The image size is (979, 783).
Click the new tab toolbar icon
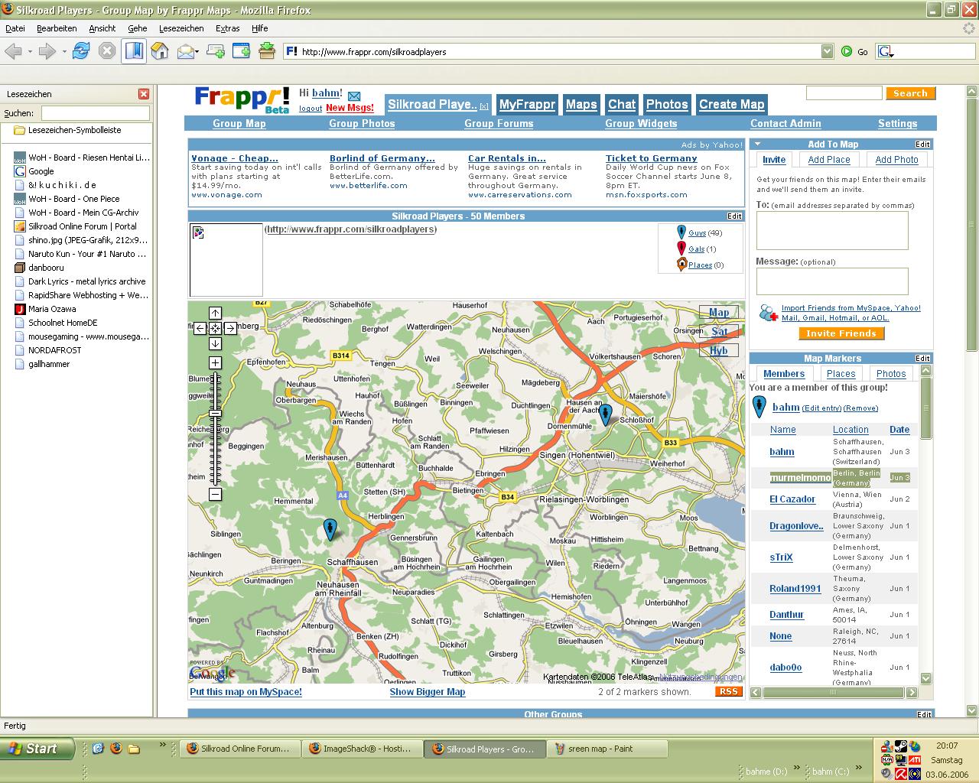tap(216, 51)
